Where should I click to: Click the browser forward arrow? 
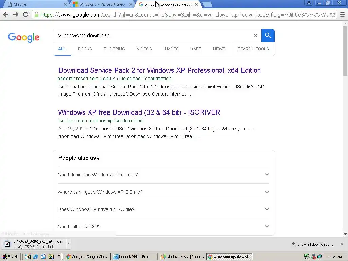pos(16,15)
